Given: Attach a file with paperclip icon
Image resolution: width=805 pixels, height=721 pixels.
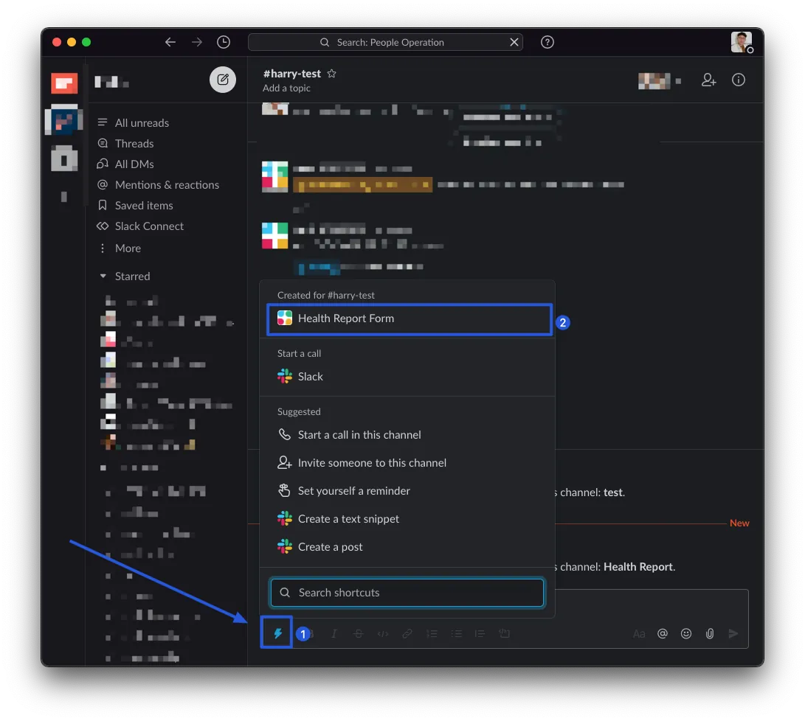Looking at the screenshot, I should [x=710, y=634].
